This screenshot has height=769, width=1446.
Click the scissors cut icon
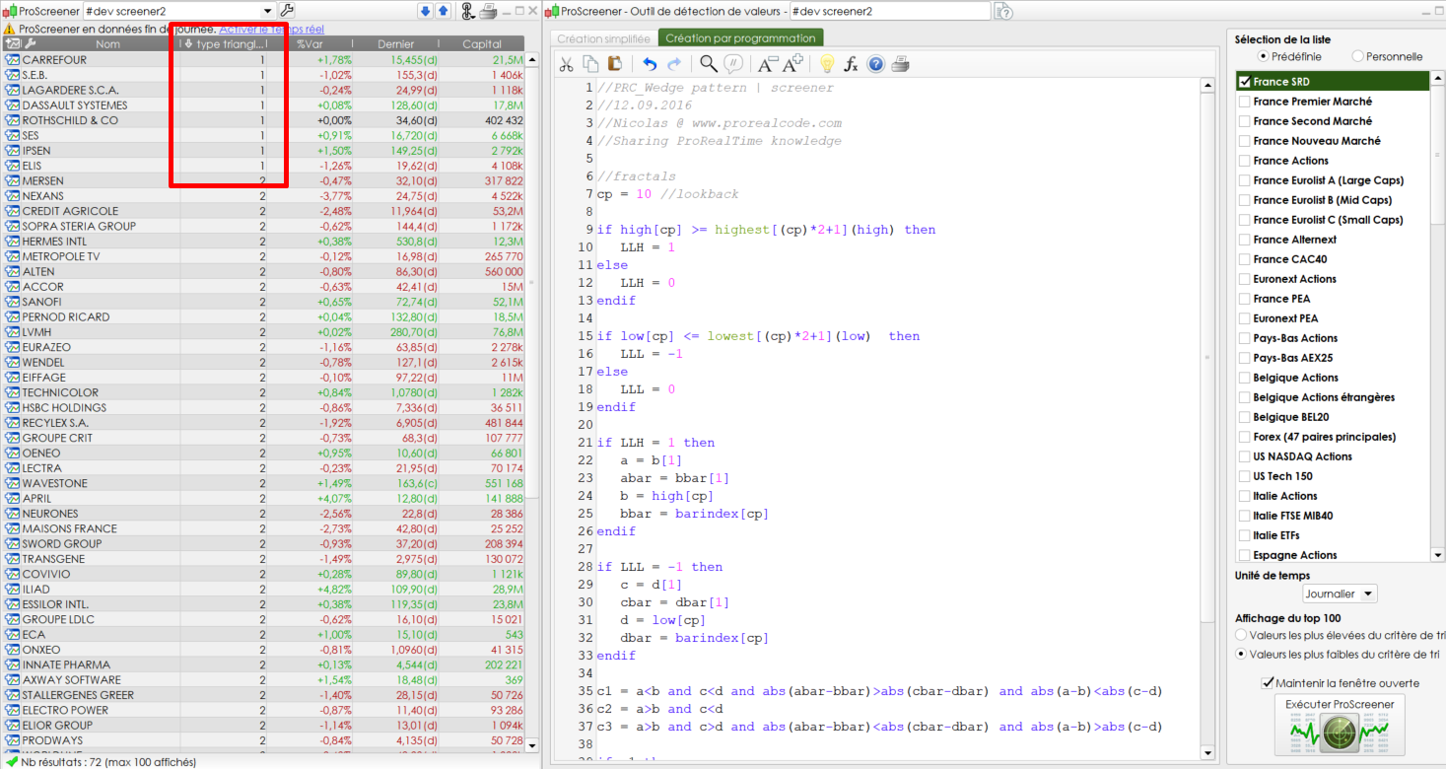coord(566,64)
